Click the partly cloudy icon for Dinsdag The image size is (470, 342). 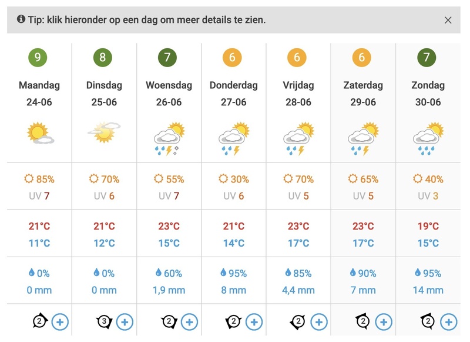(104, 133)
